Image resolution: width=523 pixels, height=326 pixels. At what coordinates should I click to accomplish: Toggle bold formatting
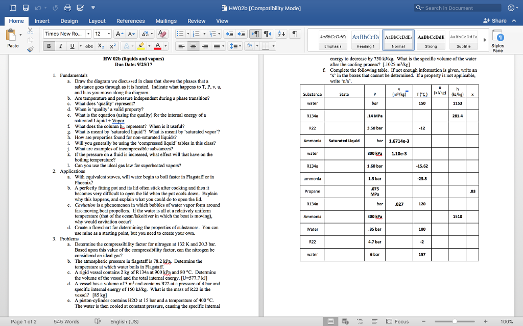pyautogui.click(x=49, y=46)
